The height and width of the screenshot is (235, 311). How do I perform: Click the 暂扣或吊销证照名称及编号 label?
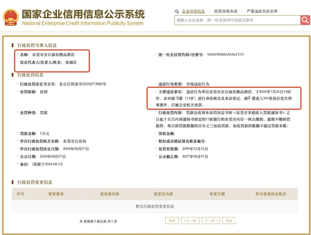(x=182, y=141)
